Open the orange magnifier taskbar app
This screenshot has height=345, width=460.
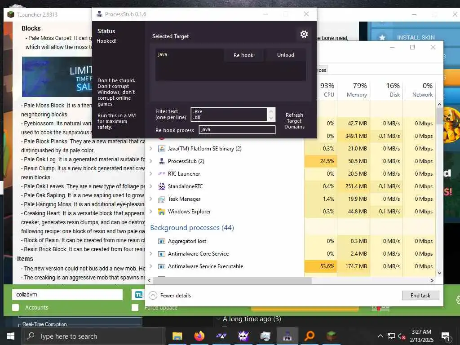[x=309, y=336]
